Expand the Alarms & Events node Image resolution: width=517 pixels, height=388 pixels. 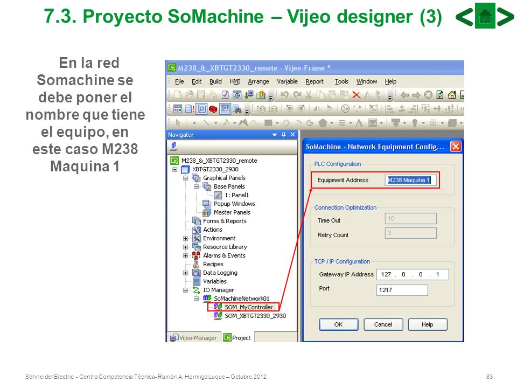(186, 255)
